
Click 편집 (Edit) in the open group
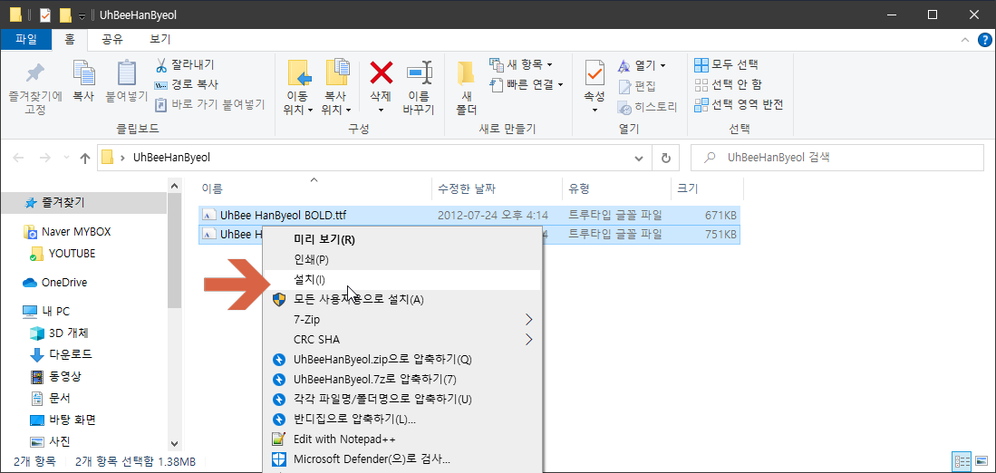coord(637,86)
